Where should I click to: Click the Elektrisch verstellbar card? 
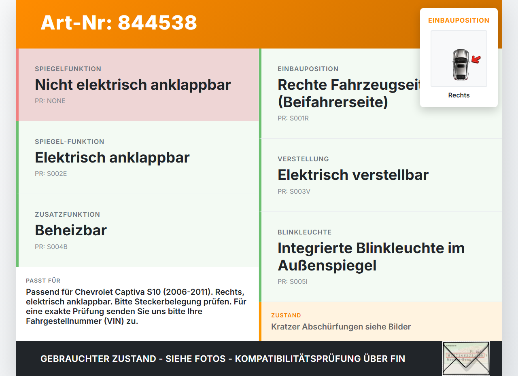[x=380, y=175]
